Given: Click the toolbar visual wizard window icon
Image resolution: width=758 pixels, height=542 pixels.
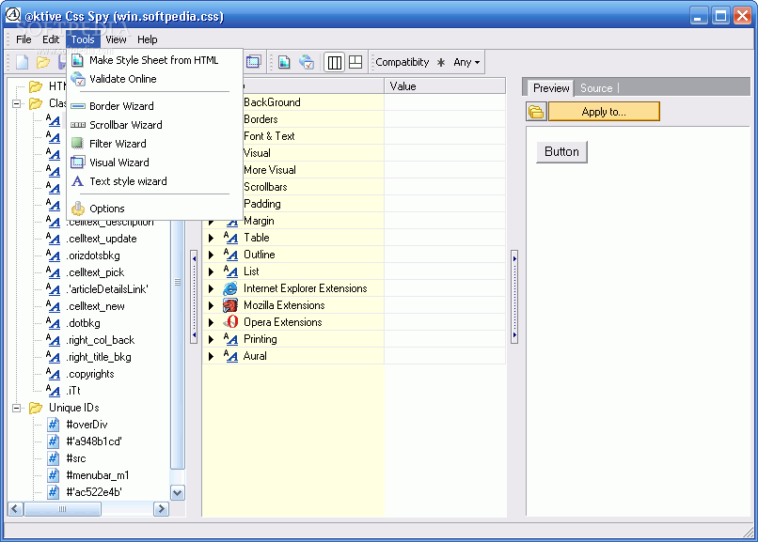Looking at the screenshot, I should coord(253,62).
